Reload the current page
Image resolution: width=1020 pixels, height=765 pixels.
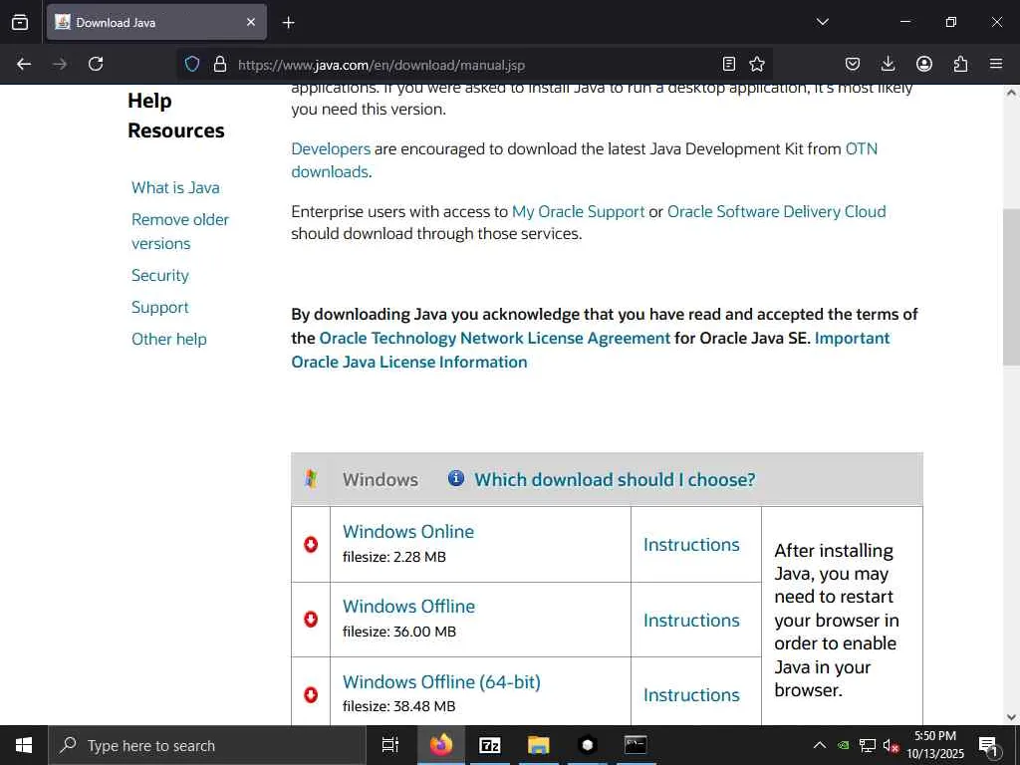pos(96,64)
